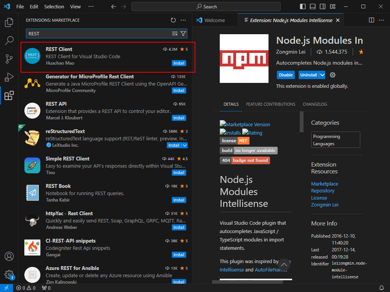This screenshot has height=292, width=390.
Task: Install CI-REST-API-snippets extension
Action: pos(179,255)
